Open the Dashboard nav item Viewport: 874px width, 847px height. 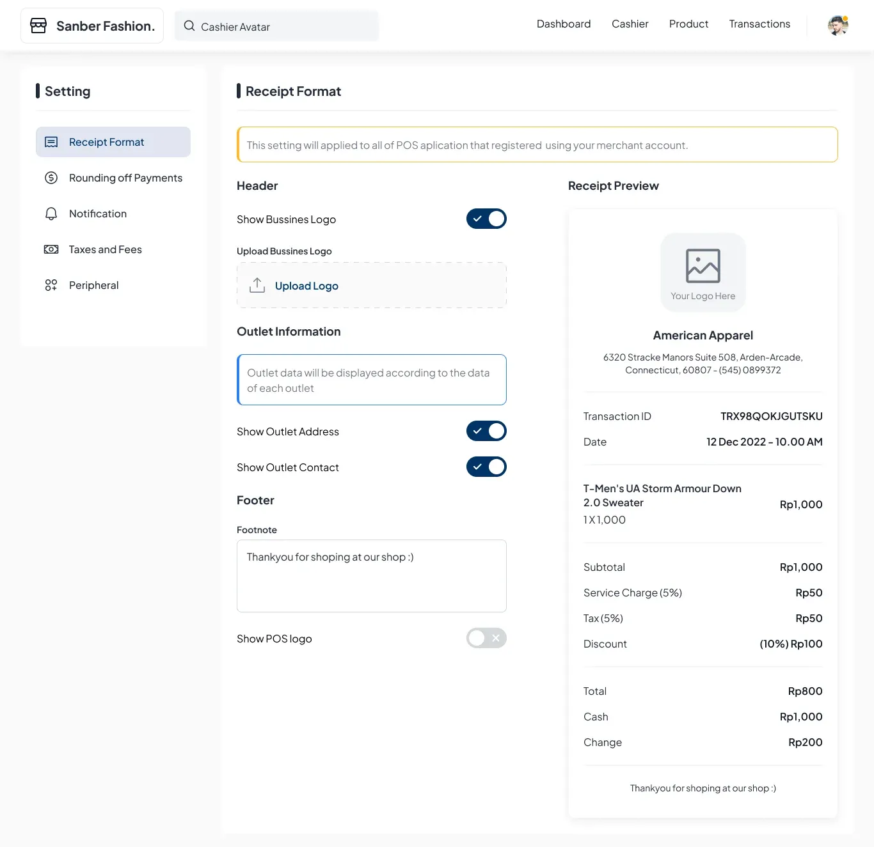(564, 24)
